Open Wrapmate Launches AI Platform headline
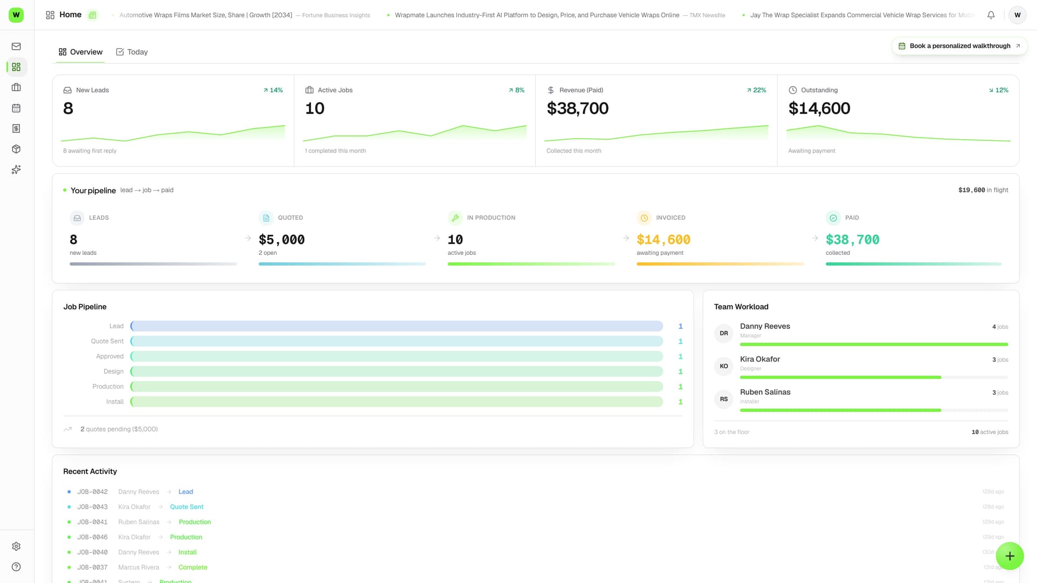This screenshot has height=583, width=1037. coord(560,15)
